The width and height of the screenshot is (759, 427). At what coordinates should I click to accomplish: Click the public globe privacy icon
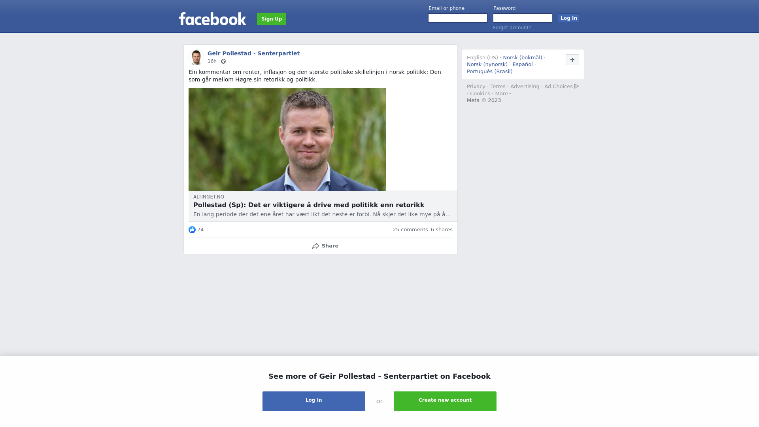[x=223, y=61]
